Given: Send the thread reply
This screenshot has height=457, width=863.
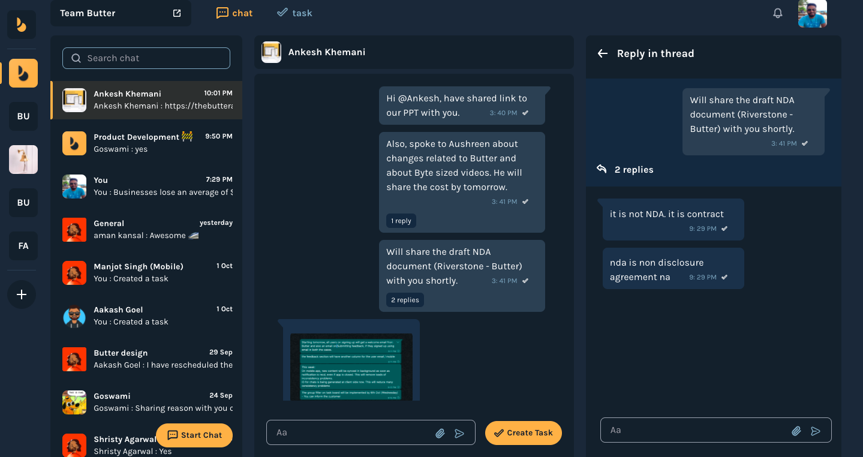Looking at the screenshot, I should 816,431.
